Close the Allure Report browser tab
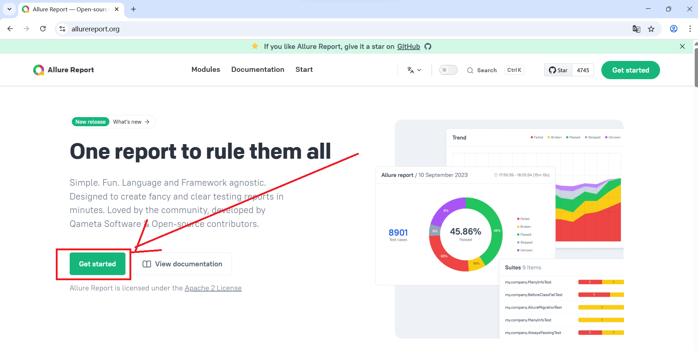This screenshot has height=351, width=698. click(117, 9)
